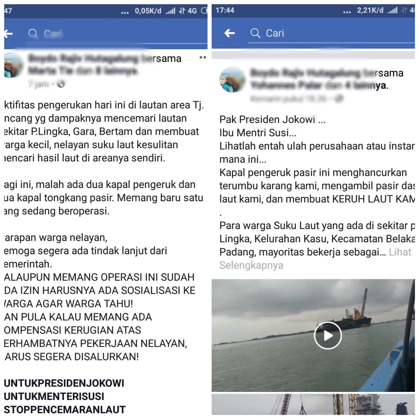Open three-dot post options menu
This screenshot has height=419, width=419.
tap(203, 57)
